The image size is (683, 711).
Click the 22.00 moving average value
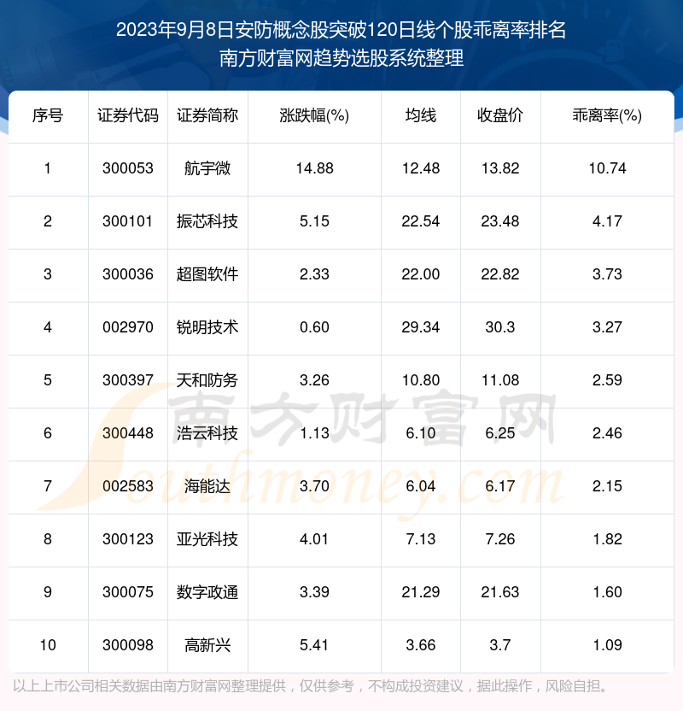click(421, 274)
